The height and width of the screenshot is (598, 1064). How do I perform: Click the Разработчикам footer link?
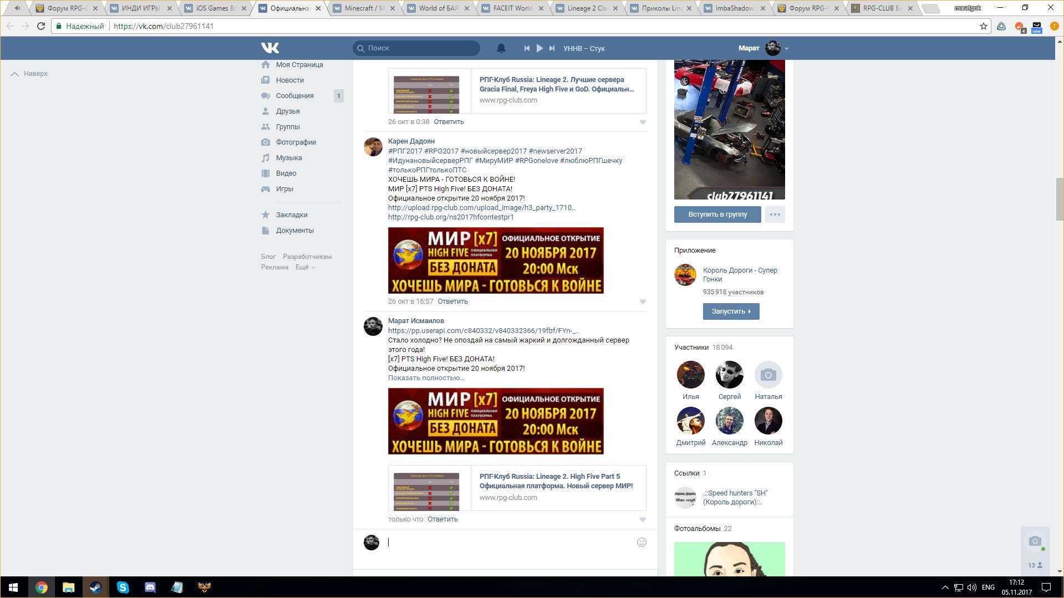pos(307,257)
